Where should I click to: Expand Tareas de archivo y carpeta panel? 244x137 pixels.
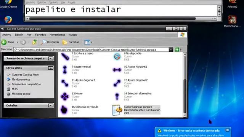51,58
